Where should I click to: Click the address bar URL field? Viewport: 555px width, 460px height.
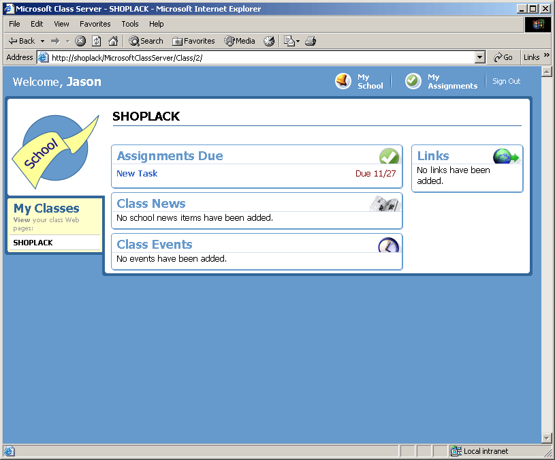pyautogui.click(x=262, y=57)
